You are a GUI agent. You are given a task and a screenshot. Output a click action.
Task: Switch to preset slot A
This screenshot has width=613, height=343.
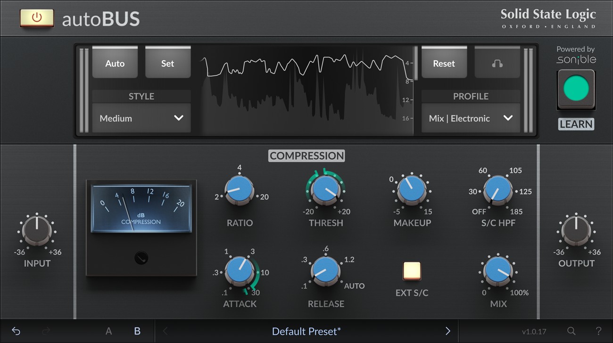click(x=108, y=331)
